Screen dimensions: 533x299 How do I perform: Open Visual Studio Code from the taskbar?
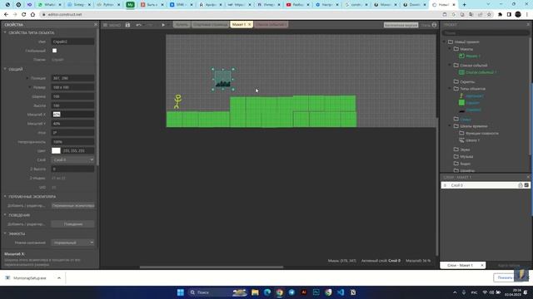click(x=341, y=292)
